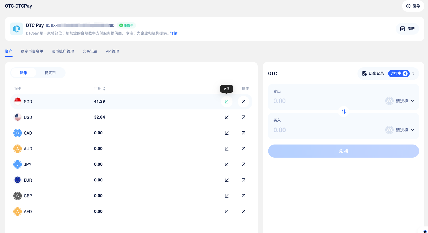
Task: Click the 详情 link
Action: tap(174, 33)
